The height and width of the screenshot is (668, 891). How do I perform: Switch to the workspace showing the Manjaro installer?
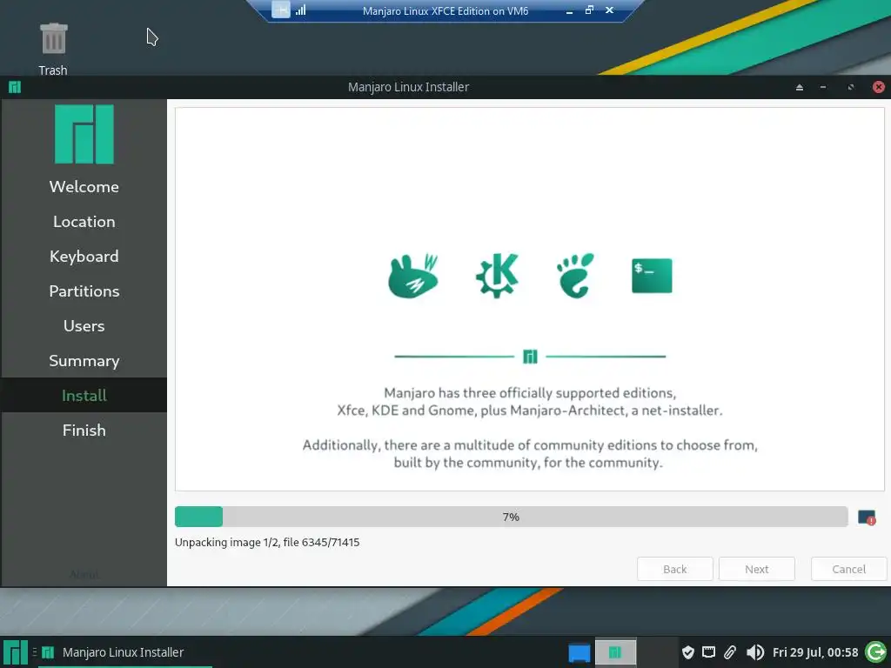point(615,652)
